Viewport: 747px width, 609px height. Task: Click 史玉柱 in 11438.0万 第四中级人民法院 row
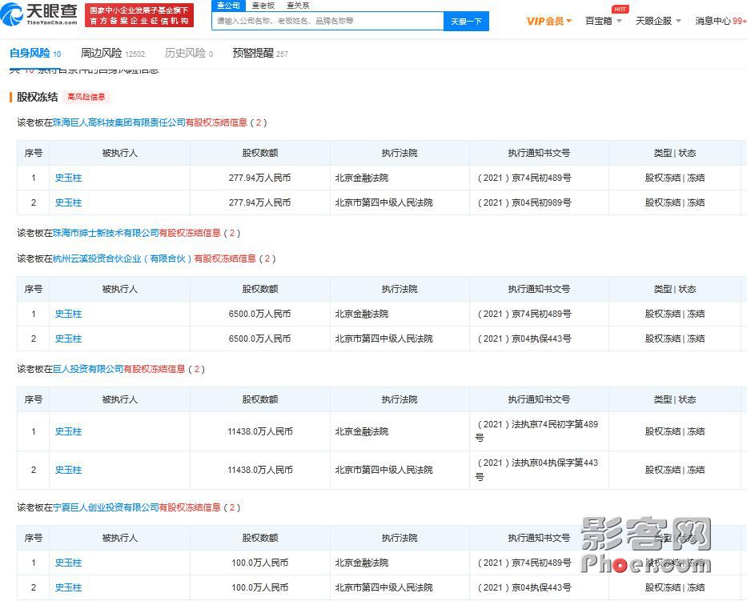[69, 471]
